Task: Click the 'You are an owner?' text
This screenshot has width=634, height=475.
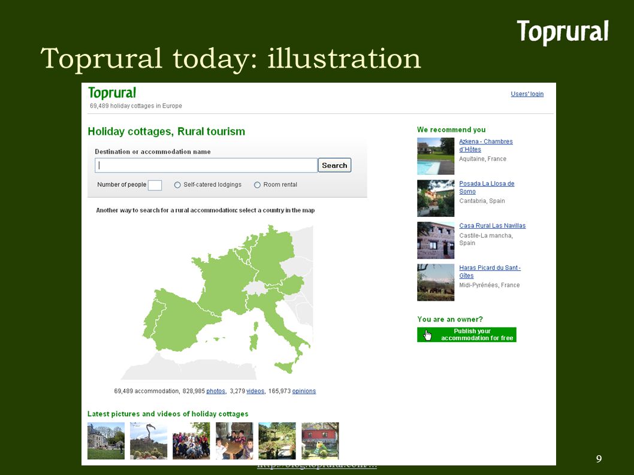Action: [x=450, y=319]
